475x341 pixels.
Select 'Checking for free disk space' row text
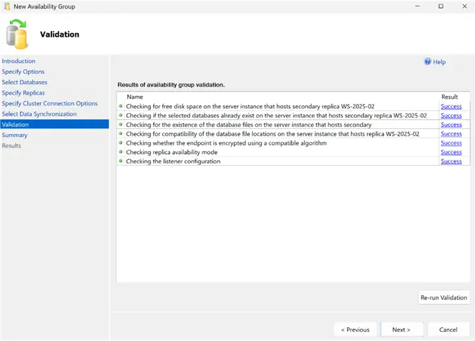click(250, 107)
